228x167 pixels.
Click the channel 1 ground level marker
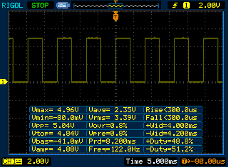4,82
